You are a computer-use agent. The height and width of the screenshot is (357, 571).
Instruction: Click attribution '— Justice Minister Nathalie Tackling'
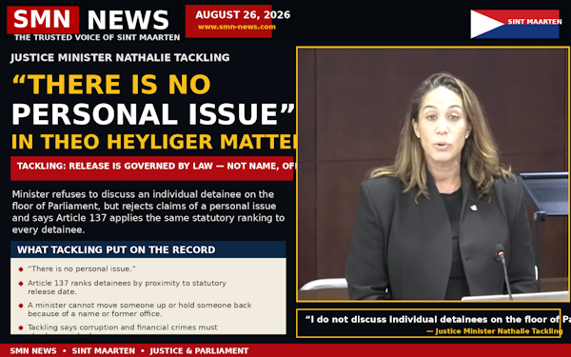(x=494, y=331)
